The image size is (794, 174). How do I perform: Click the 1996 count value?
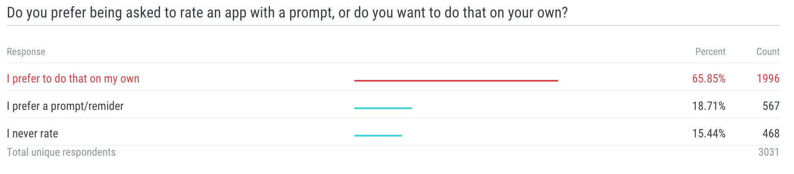768,79
